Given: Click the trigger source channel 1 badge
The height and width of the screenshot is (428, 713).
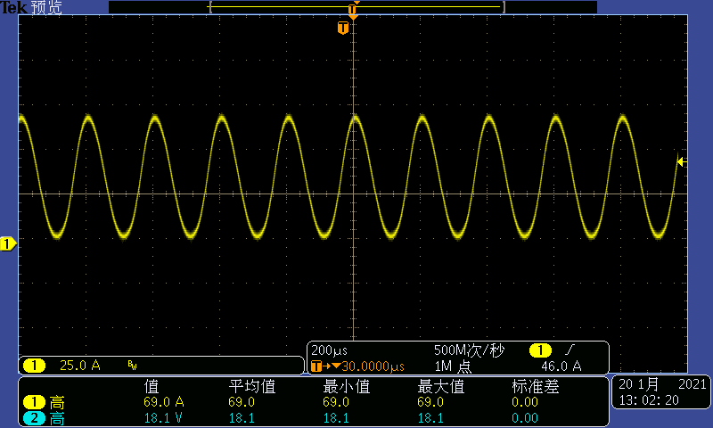Looking at the screenshot, I should pos(540,350).
